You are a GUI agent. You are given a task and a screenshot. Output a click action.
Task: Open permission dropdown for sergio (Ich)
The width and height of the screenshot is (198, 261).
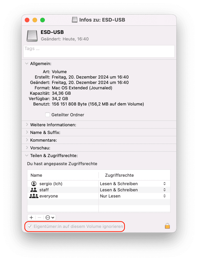(x=164, y=183)
